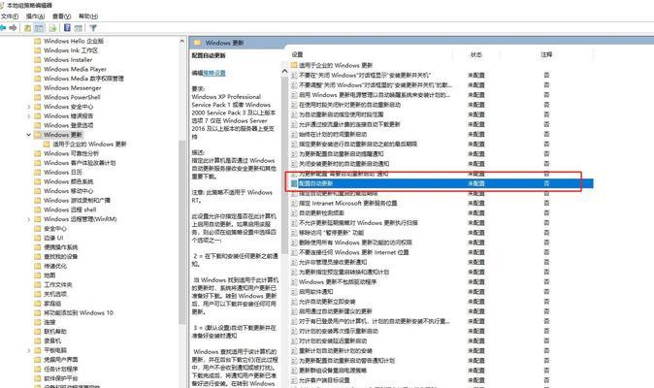This screenshot has height=388, width=654.
Task: Click the Up one level folder icon
Action: pos(27,28)
